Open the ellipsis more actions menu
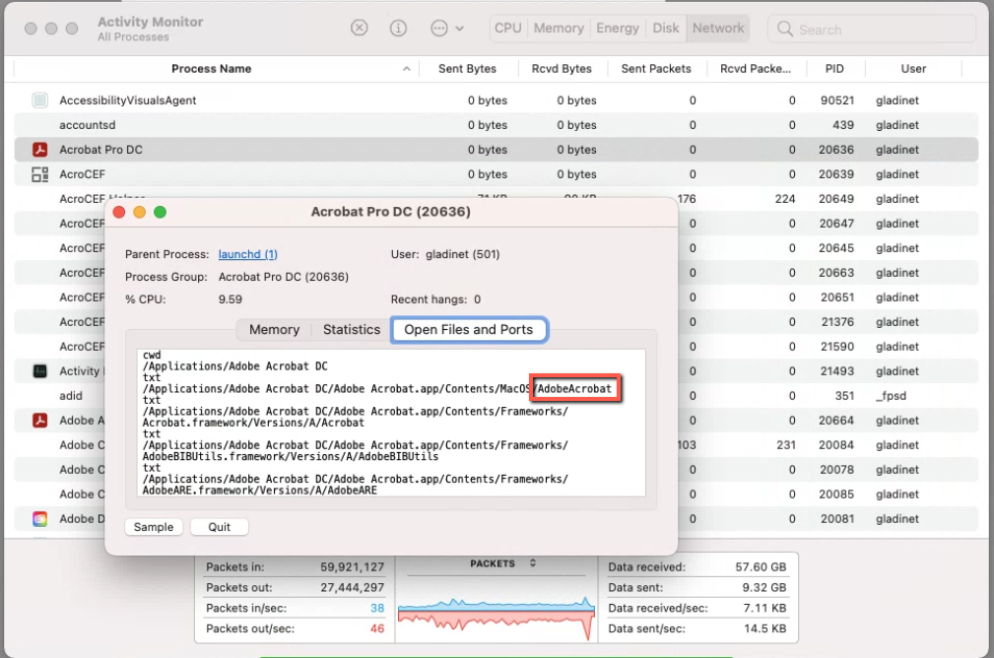The width and height of the screenshot is (994, 658). click(447, 28)
